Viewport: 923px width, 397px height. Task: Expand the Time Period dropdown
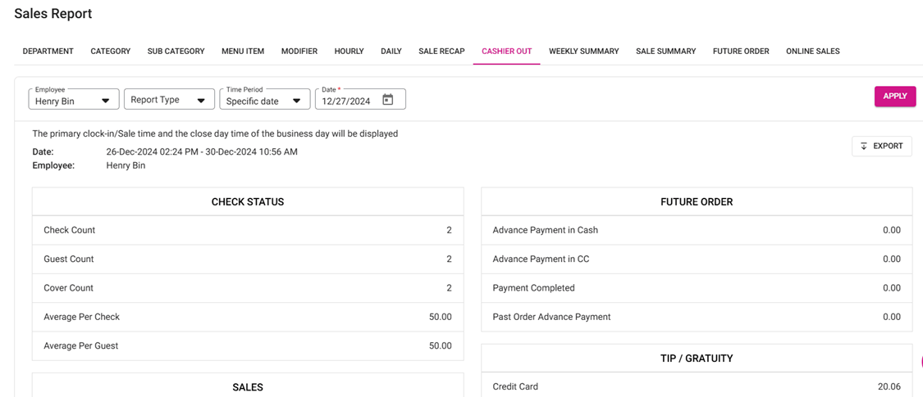(264, 100)
